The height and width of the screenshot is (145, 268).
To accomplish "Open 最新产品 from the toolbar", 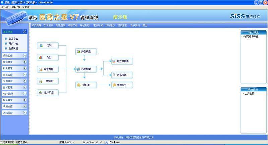I will 73,25.
